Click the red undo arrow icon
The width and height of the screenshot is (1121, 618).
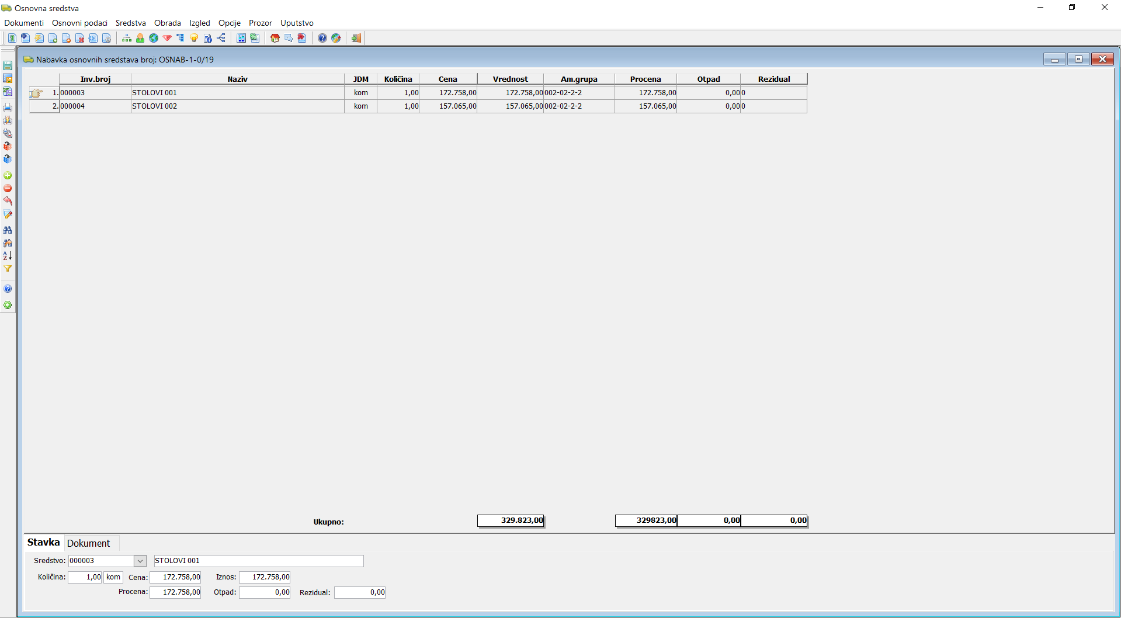click(8, 201)
